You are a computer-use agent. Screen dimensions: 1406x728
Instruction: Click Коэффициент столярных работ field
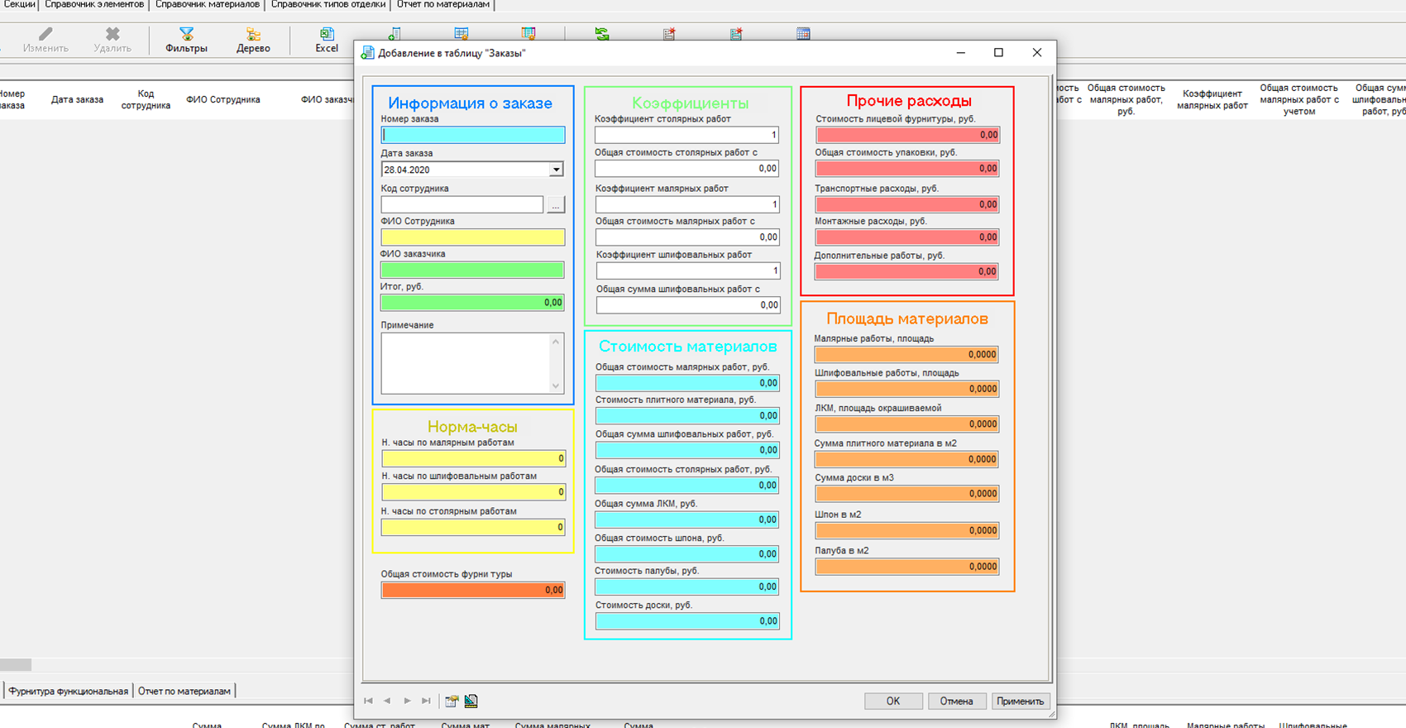686,135
